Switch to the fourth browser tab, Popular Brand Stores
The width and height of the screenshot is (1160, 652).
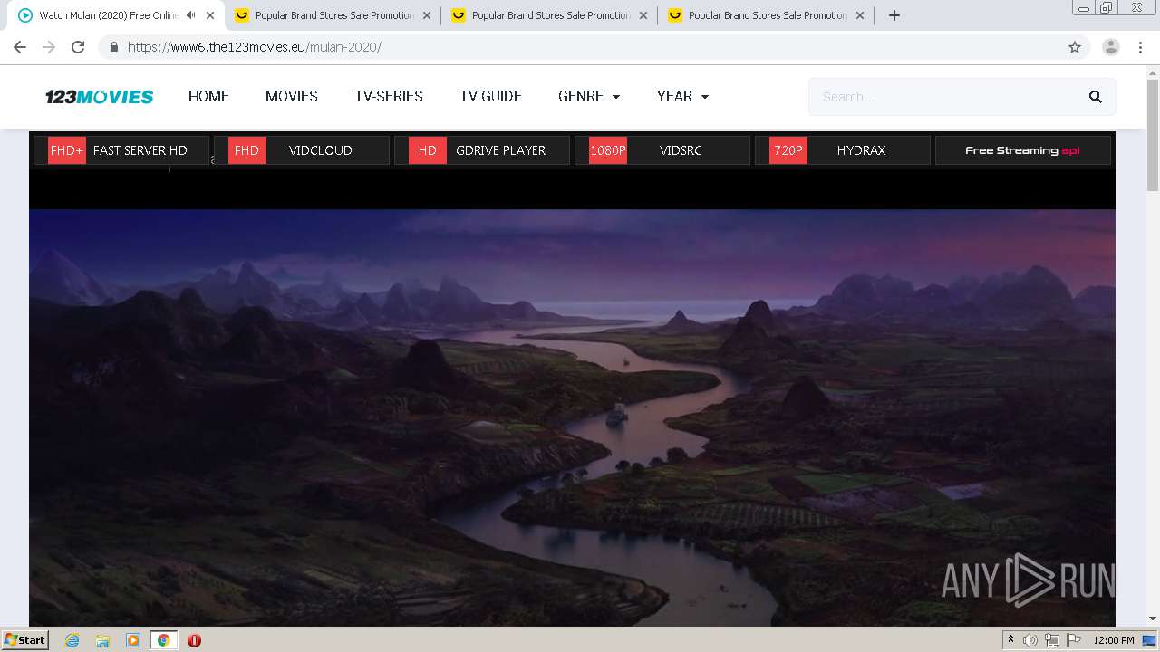point(767,15)
